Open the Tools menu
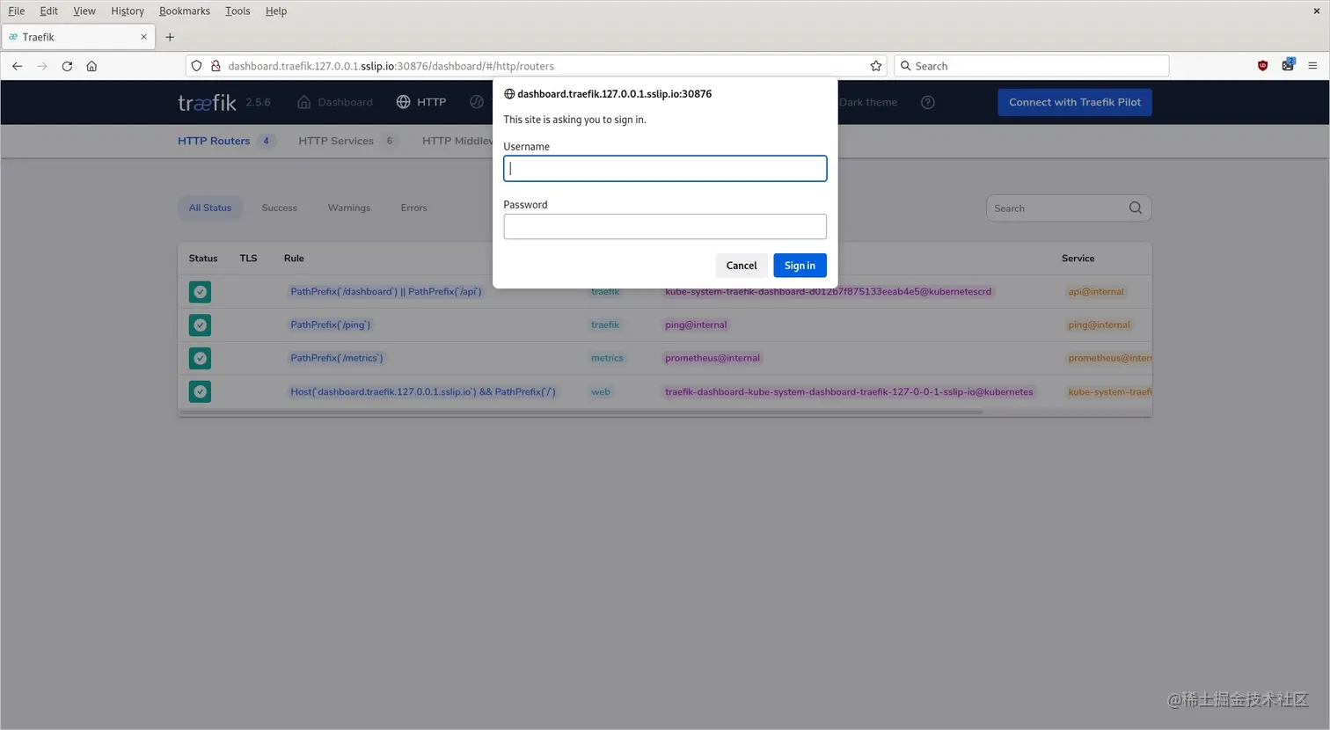This screenshot has width=1330, height=730. 237,11
